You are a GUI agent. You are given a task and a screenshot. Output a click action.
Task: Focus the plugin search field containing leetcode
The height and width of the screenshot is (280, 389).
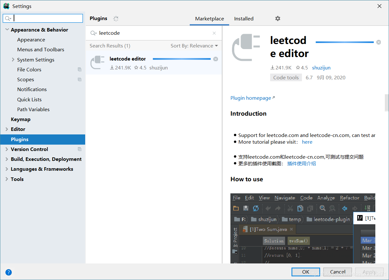tap(154, 33)
